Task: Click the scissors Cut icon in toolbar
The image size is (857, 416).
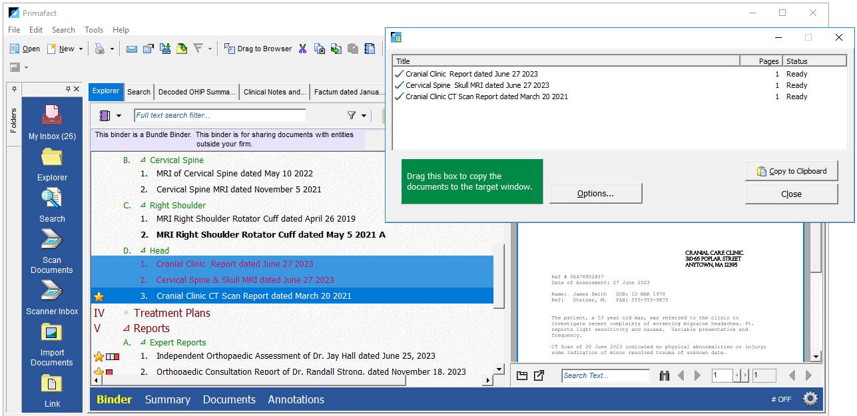Action: (x=302, y=49)
